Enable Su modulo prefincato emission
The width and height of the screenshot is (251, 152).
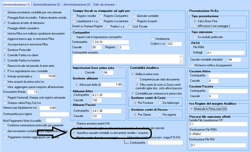pyautogui.click(x=195, y=37)
